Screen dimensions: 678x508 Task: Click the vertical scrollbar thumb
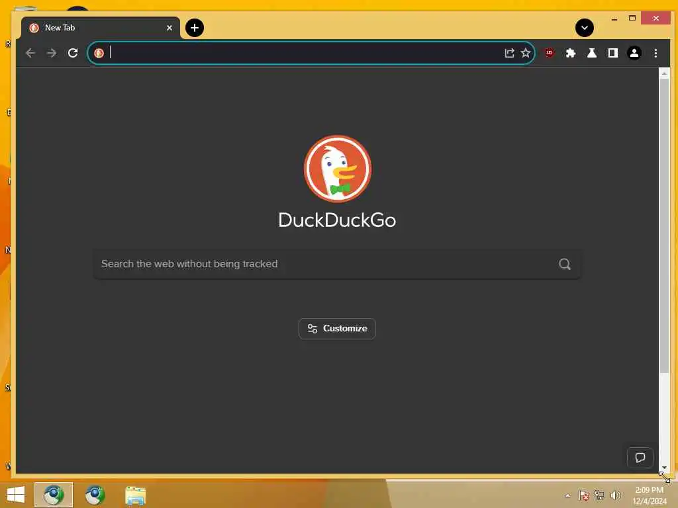tap(664, 225)
